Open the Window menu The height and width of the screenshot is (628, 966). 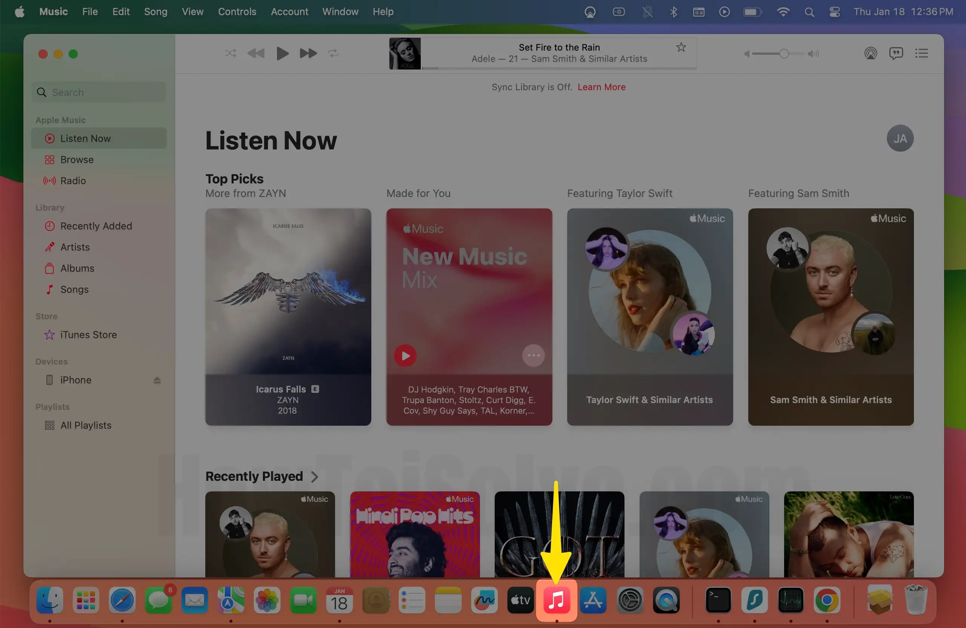pos(340,12)
